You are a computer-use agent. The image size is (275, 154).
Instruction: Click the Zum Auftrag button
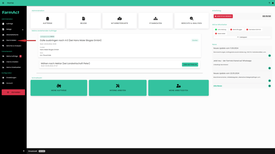point(190,64)
